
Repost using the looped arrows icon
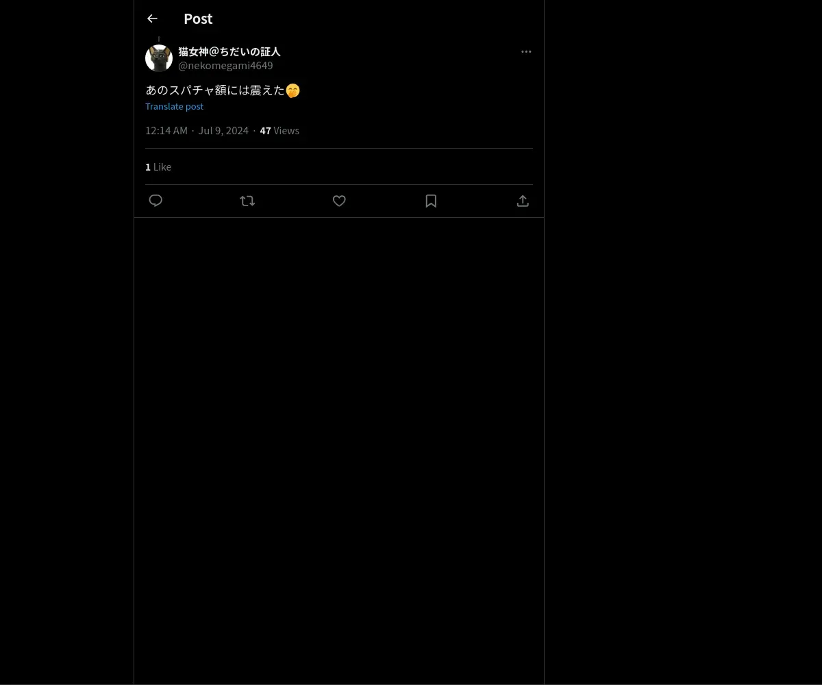[247, 201]
